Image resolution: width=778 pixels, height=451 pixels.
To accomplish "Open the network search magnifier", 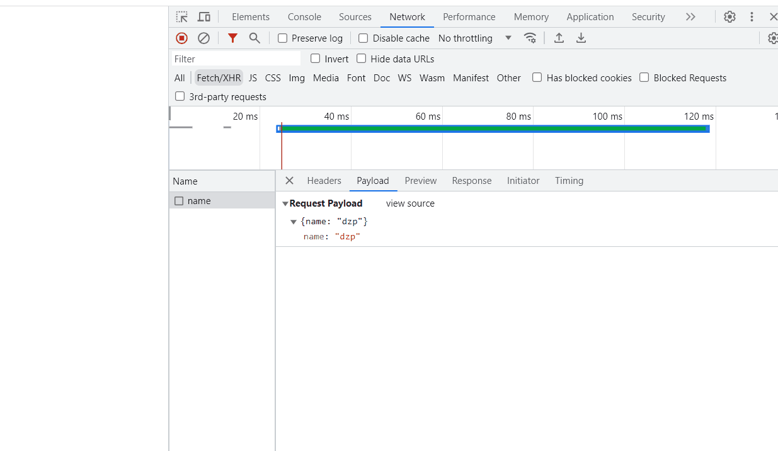I will (255, 38).
